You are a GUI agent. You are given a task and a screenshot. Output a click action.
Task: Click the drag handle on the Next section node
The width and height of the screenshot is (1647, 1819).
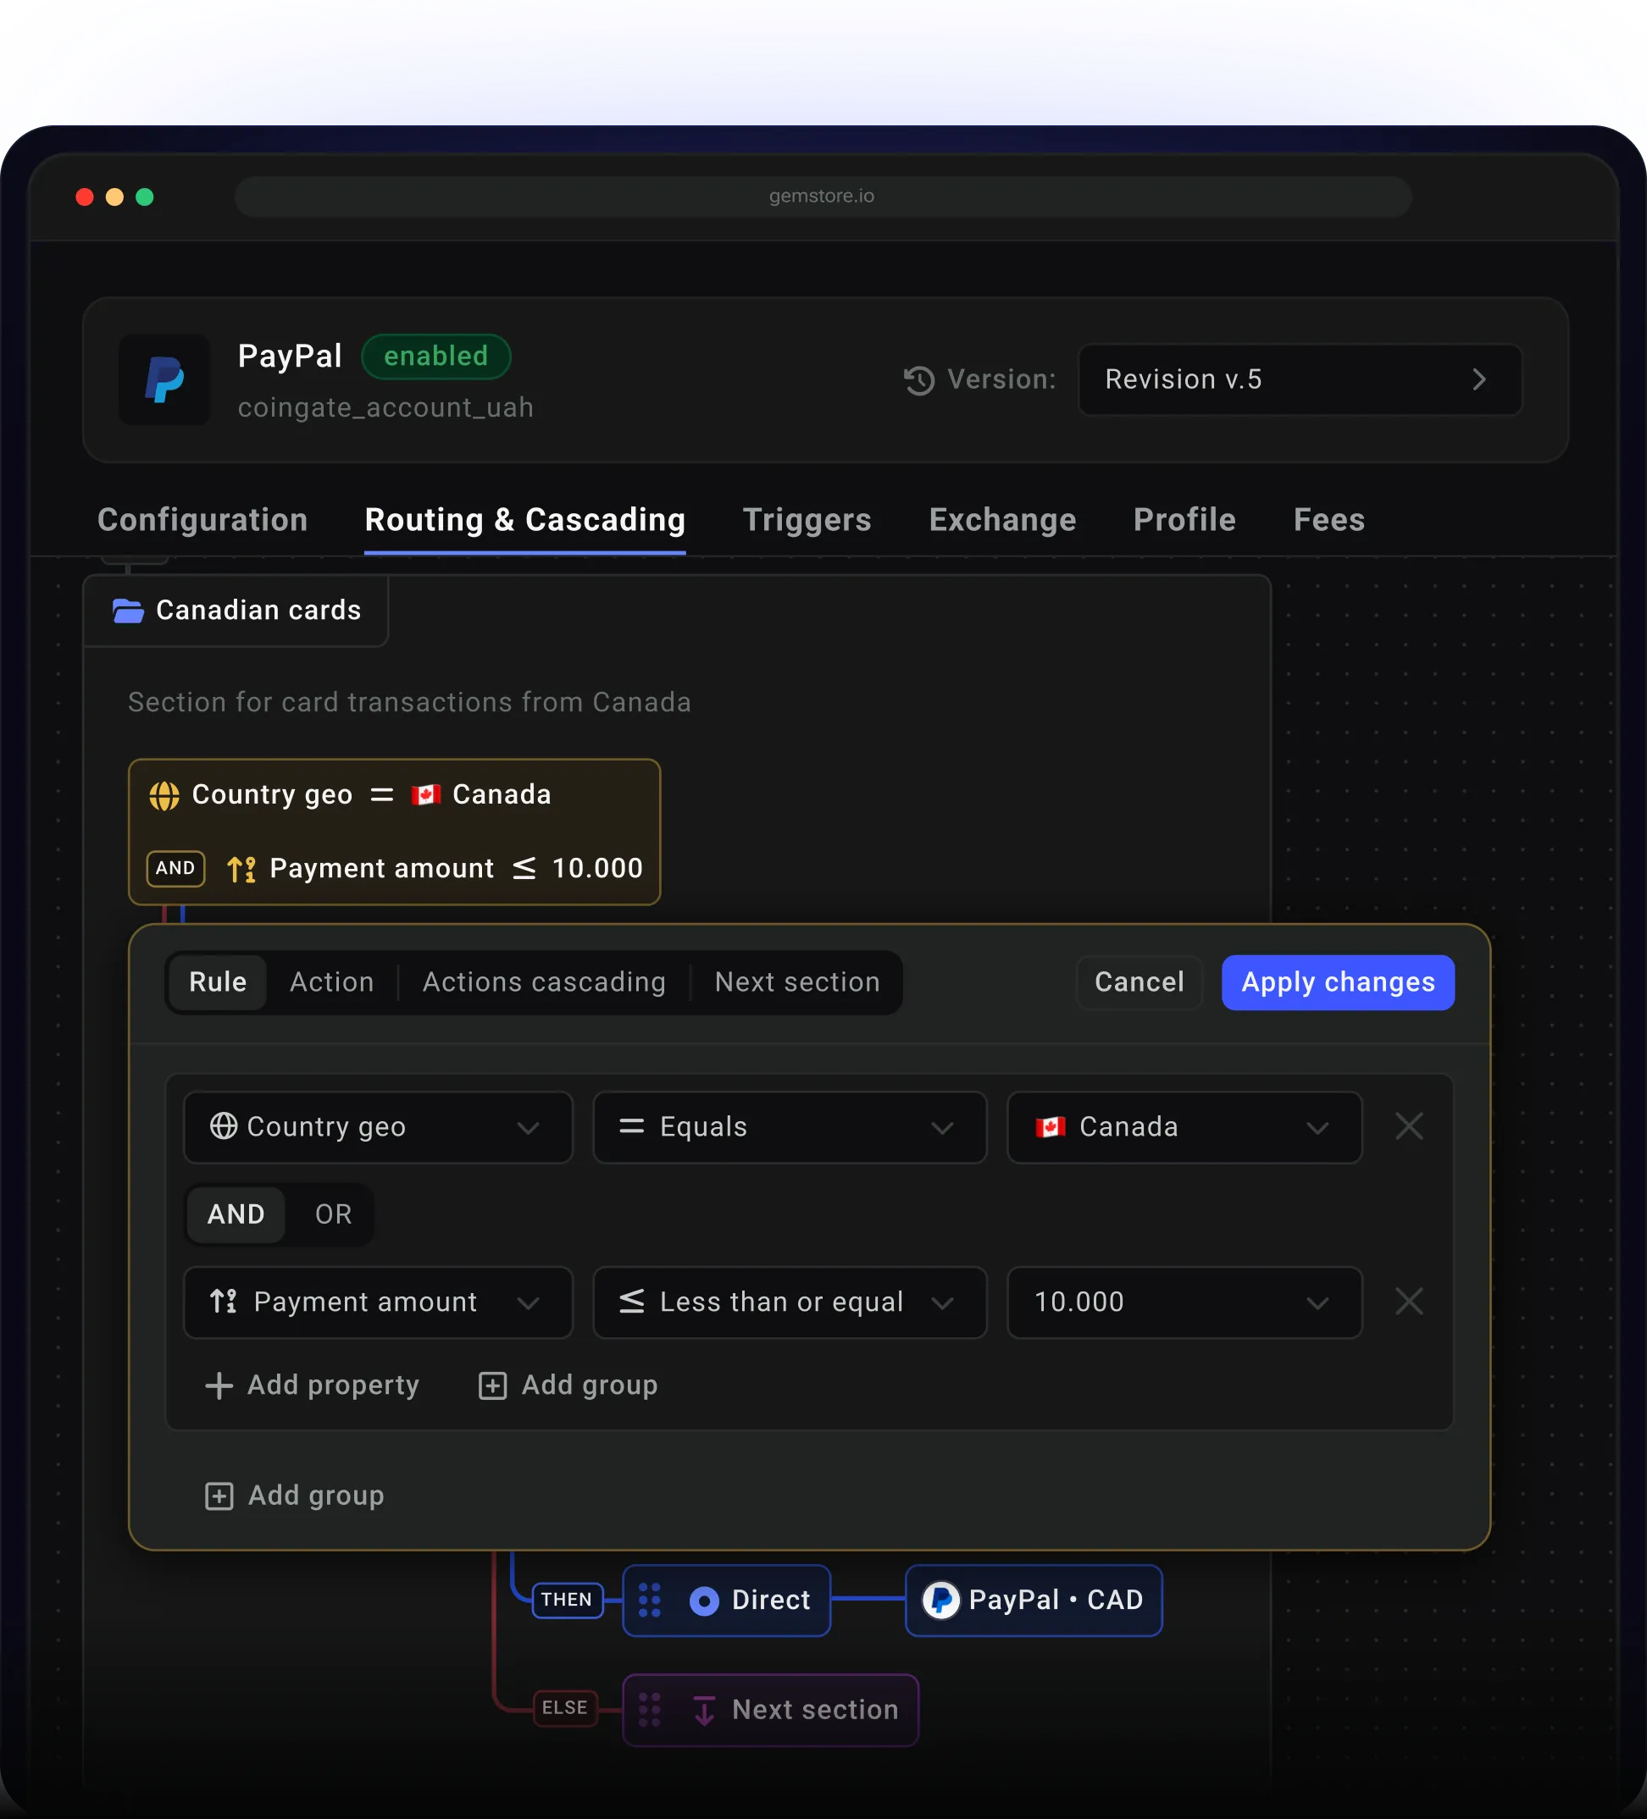650,1710
